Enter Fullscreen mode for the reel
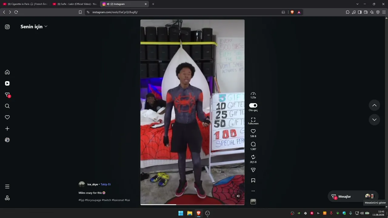Viewport: 388px width, 218px height. [253, 121]
